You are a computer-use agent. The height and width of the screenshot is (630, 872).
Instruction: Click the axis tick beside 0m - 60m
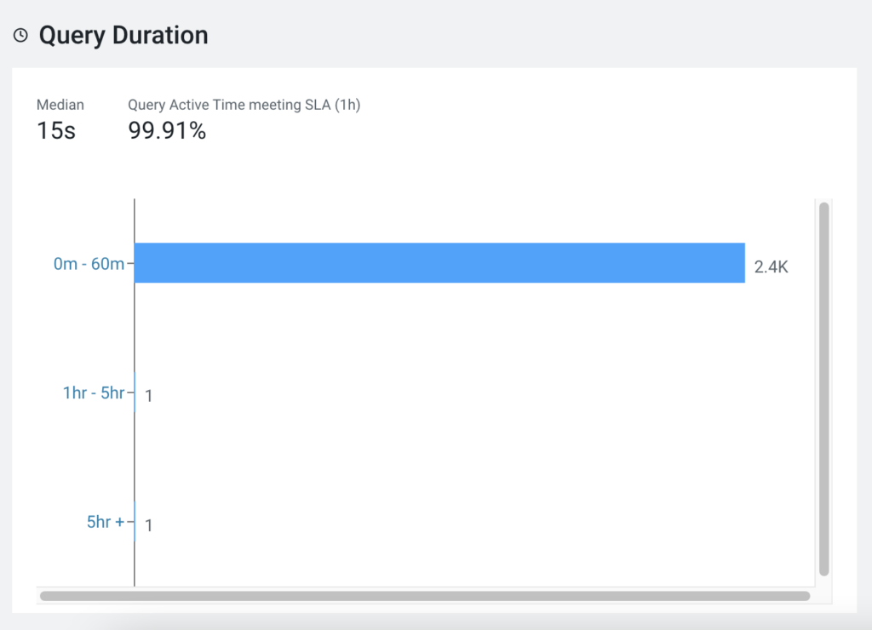pos(131,264)
